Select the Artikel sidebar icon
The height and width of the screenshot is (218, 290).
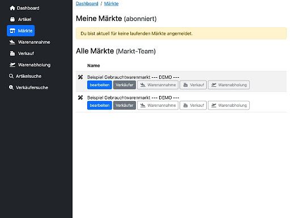point(12,19)
